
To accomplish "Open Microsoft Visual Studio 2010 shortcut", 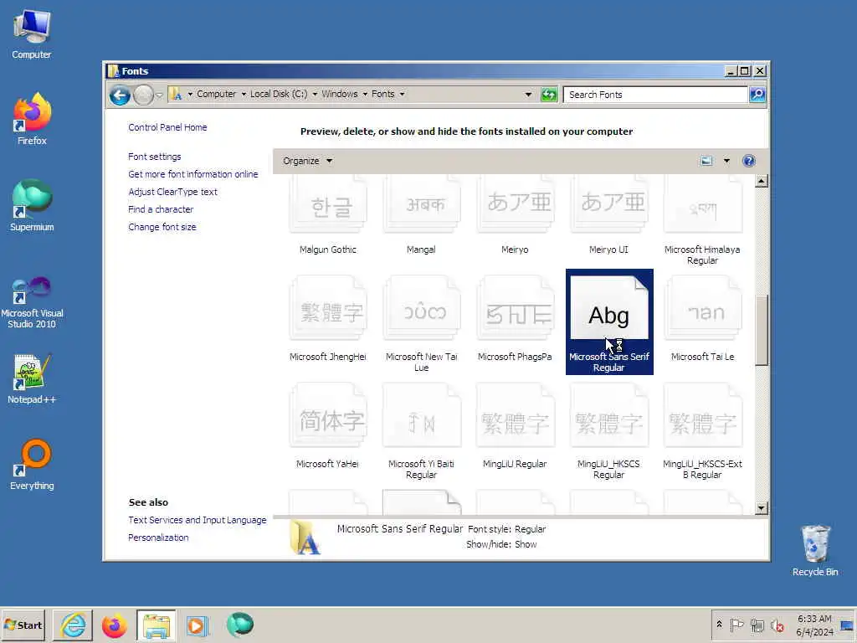I will (x=32, y=302).
